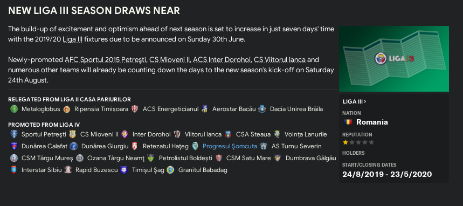This screenshot has width=463, height=206.
Task: Select the Romania nation name
Action: 372,122
